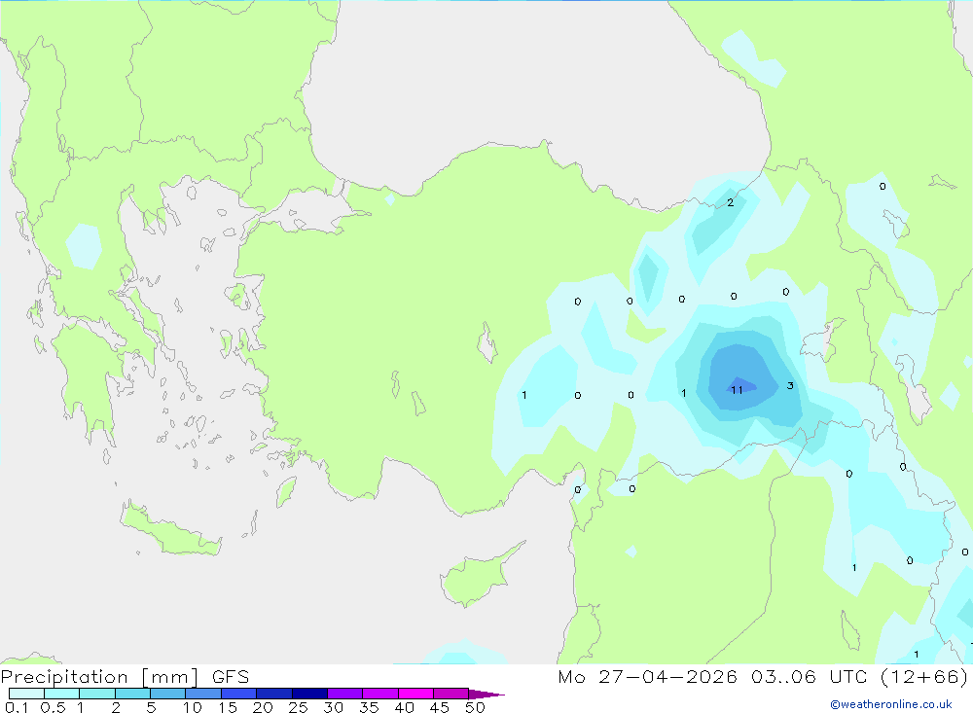Click the '15' legend scale label
This screenshot has height=713, width=973.
coord(228,707)
